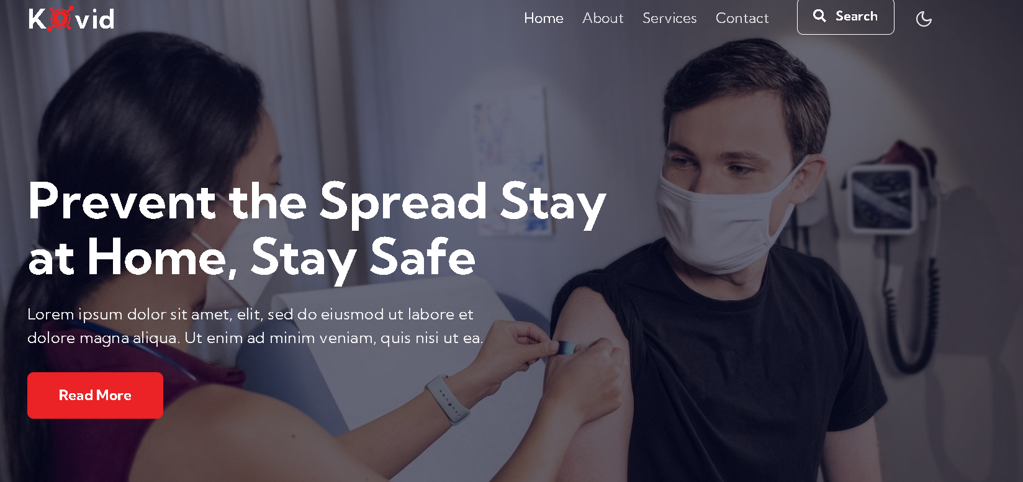The image size is (1023, 482).
Task: Click the 'Prevent the Spread' headline
Action: (x=258, y=202)
